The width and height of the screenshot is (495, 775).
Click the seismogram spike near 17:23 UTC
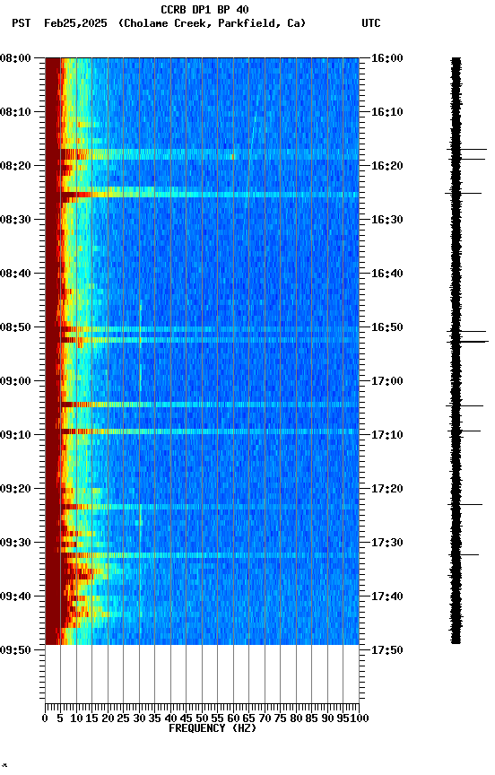[x=465, y=505]
